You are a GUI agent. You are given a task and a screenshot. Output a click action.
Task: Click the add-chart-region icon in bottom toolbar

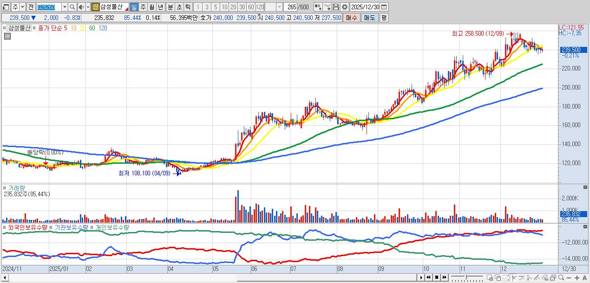(x=490, y=277)
